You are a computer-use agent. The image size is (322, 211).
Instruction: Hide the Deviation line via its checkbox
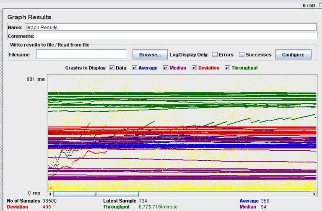(x=195, y=68)
